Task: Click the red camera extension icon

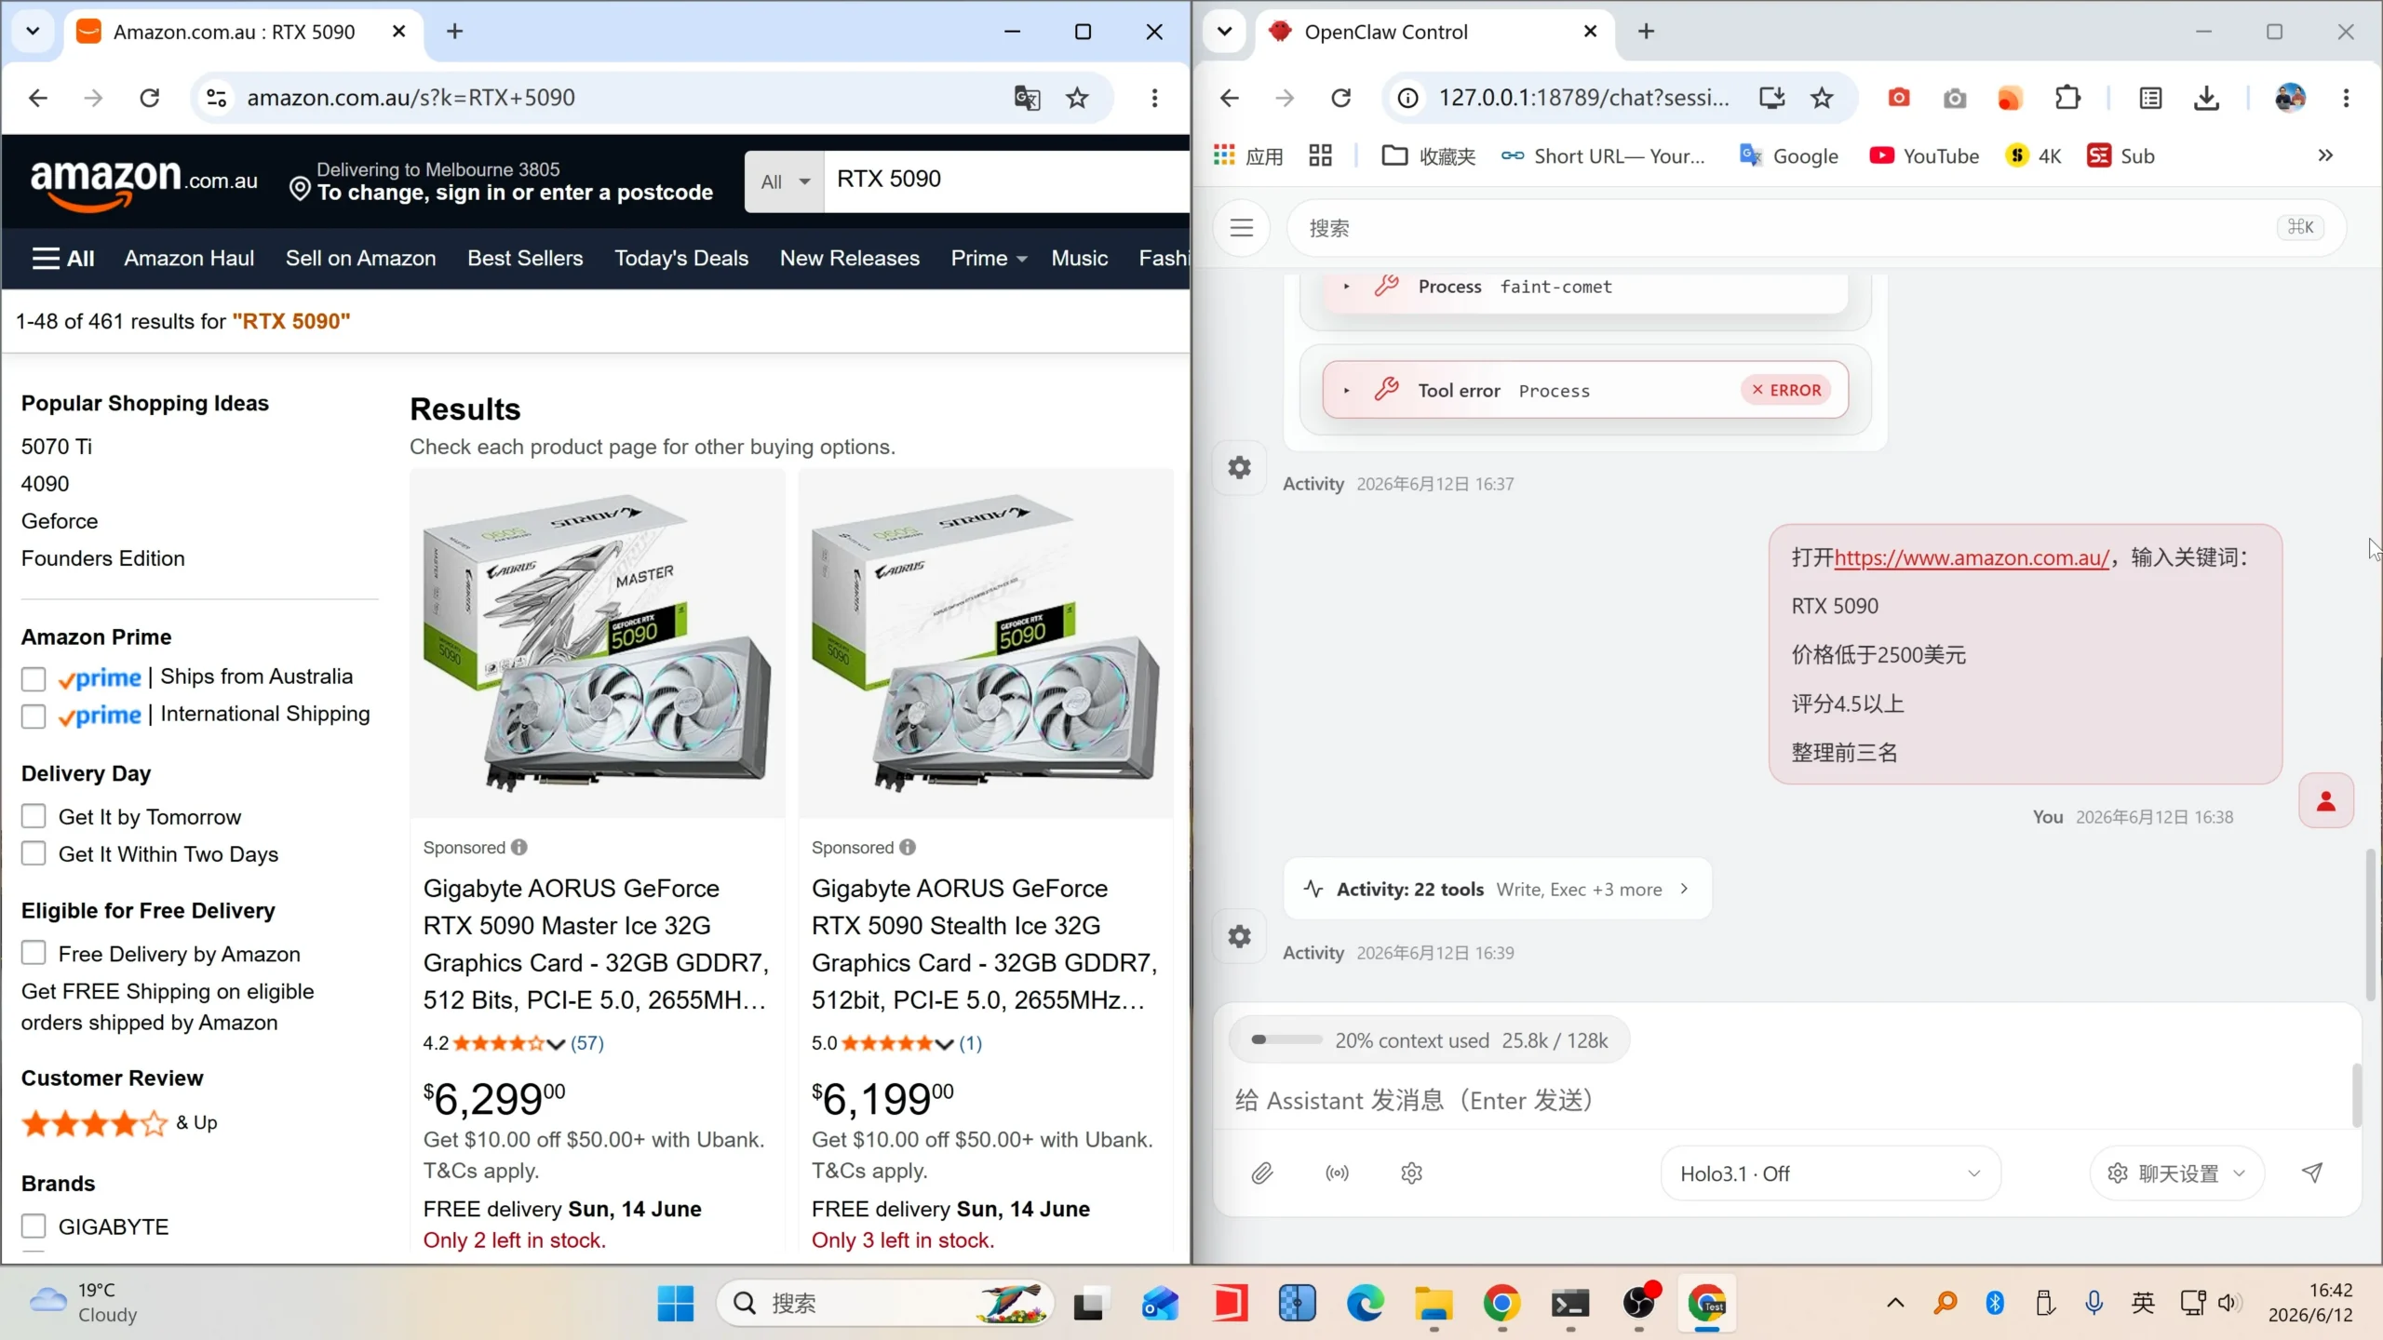Action: [1899, 98]
